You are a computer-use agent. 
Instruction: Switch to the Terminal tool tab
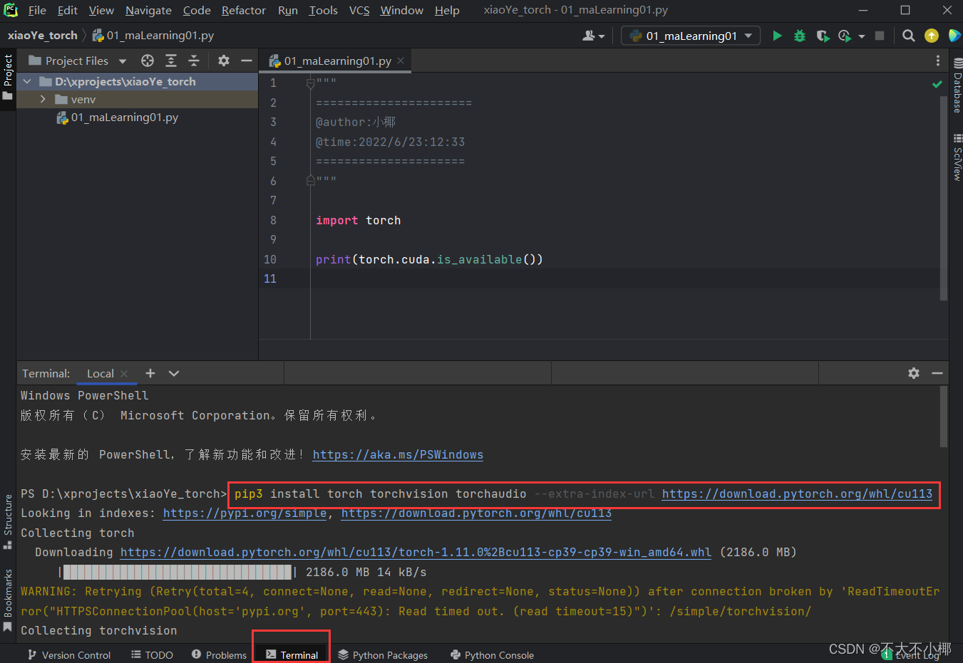292,655
